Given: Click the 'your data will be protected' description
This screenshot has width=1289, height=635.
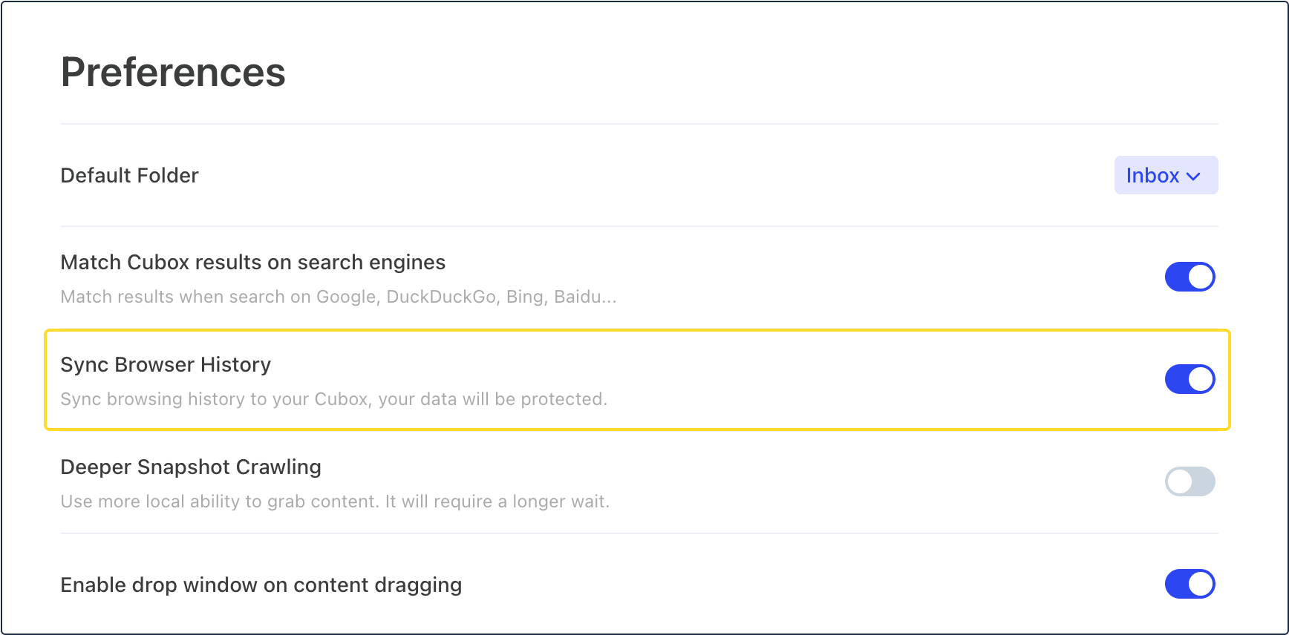Looking at the screenshot, I should coord(333,399).
